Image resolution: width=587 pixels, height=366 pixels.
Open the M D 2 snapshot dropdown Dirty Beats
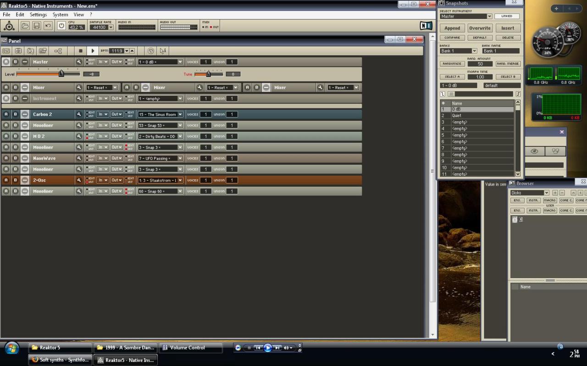point(160,136)
